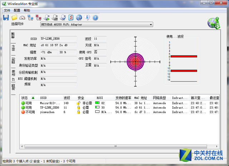This screenshot has height=166, width=229.
Task: Click the SSID field showing TP-LINK_2ED8
Action: coord(58,39)
